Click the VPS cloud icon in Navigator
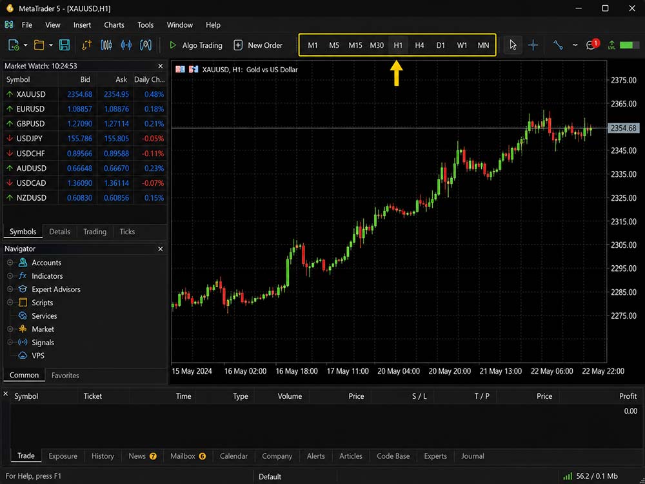The width and height of the screenshot is (645, 484). pos(23,356)
